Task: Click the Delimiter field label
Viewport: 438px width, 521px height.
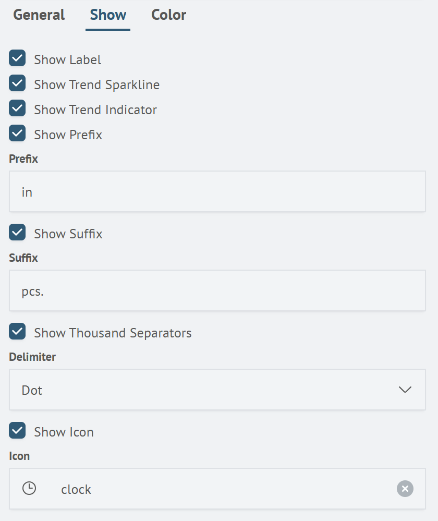Action: (x=32, y=357)
